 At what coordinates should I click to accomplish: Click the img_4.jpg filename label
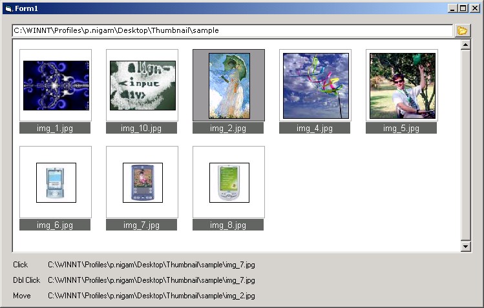coord(315,128)
